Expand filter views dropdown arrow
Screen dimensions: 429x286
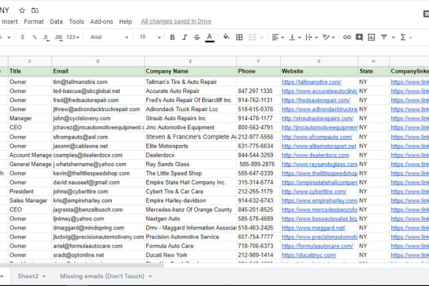point(393,38)
